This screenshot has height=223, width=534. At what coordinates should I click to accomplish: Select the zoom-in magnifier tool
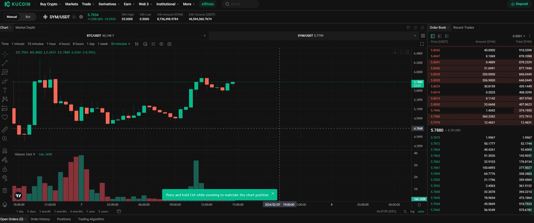[x=5, y=139]
